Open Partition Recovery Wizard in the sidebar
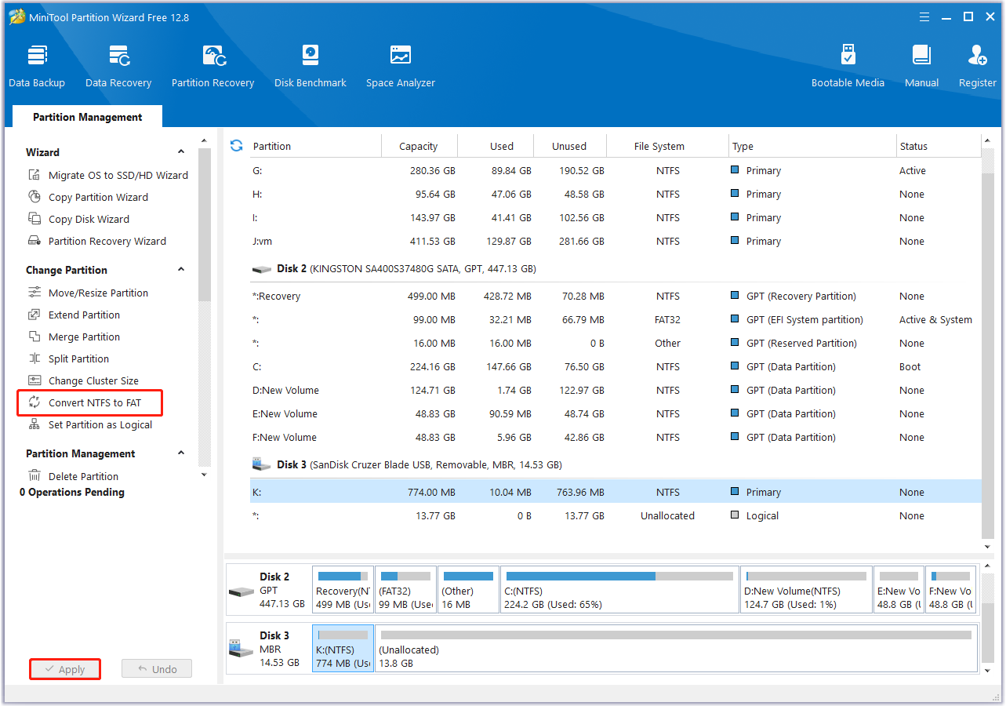 [97, 242]
